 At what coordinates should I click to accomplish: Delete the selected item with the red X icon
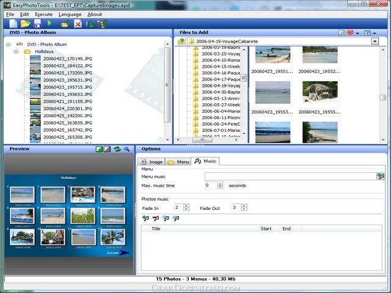[x=78, y=24]
